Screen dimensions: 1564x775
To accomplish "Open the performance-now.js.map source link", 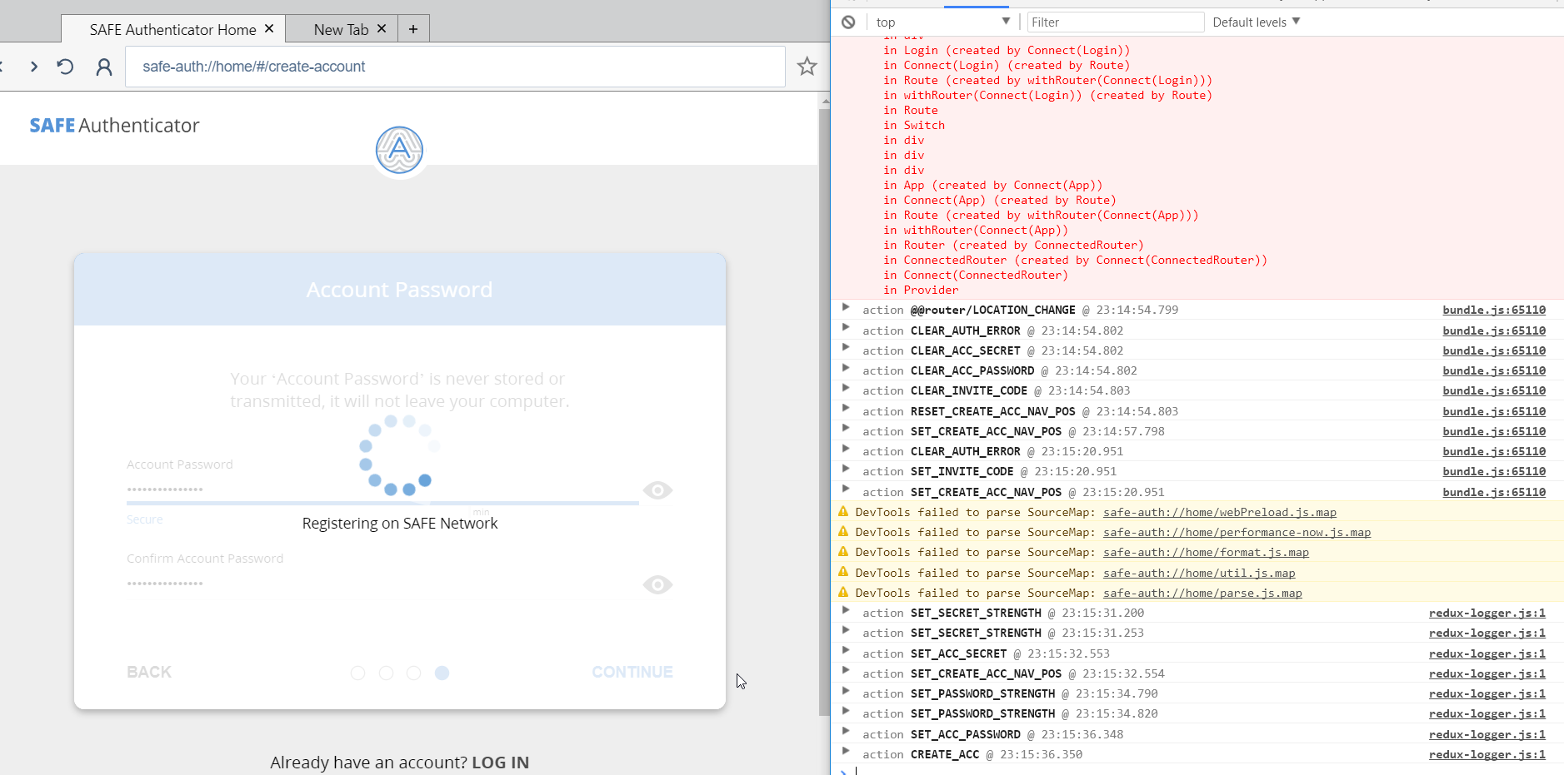I will pyautogui.click(x=1237, y=533).
